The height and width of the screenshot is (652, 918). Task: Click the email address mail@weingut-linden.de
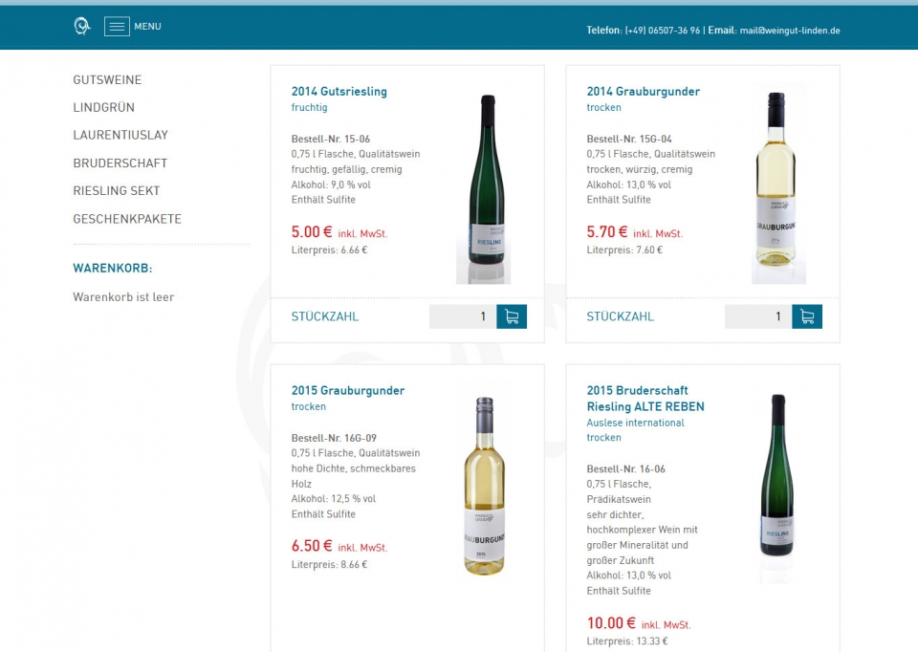tap(790, 31)
